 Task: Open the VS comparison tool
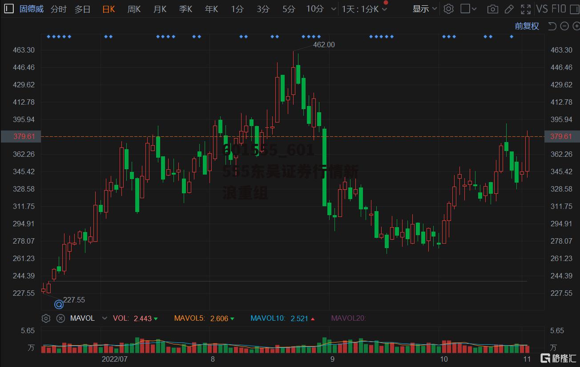coord(542,8)
